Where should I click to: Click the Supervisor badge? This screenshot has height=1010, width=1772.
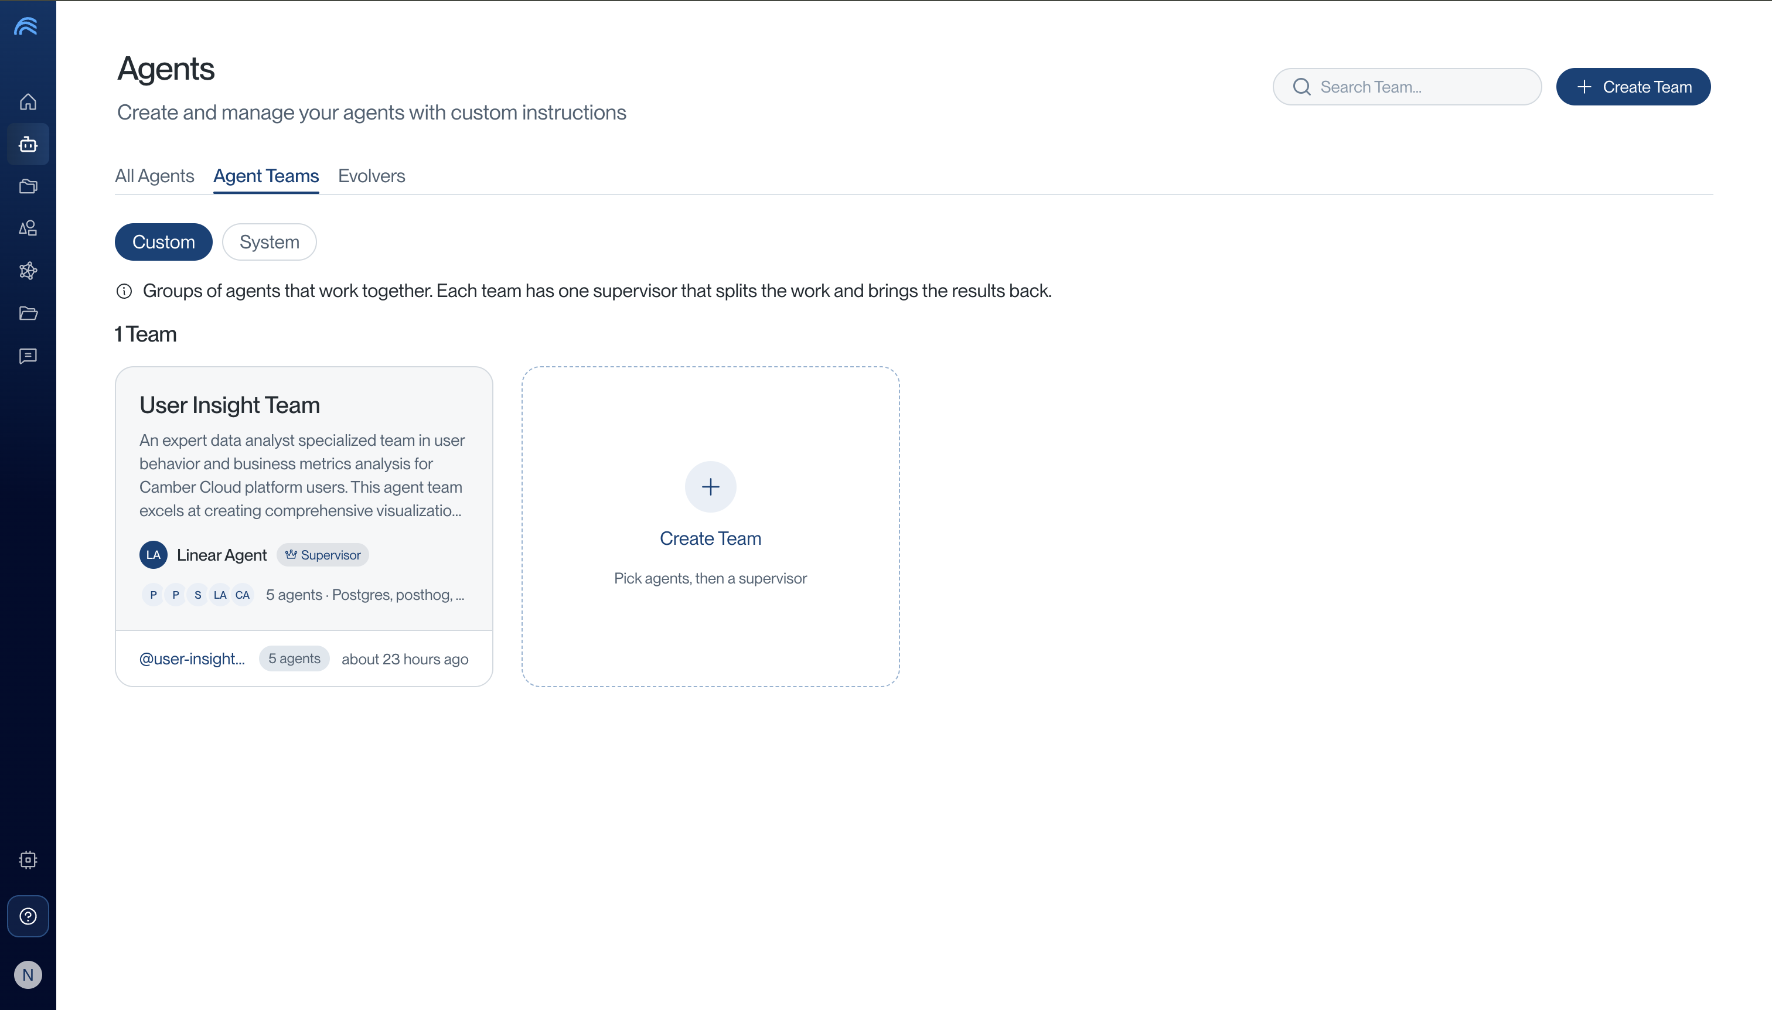[x=323, y=554]
